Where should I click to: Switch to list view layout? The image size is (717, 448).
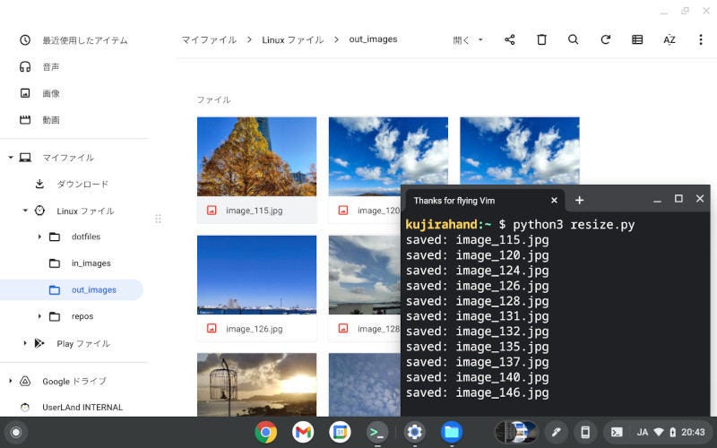tap(637, 39)
